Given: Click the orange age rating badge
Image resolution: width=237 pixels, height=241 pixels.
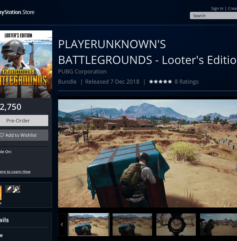Looking at the screenshot, I should [x=1, y=193].
